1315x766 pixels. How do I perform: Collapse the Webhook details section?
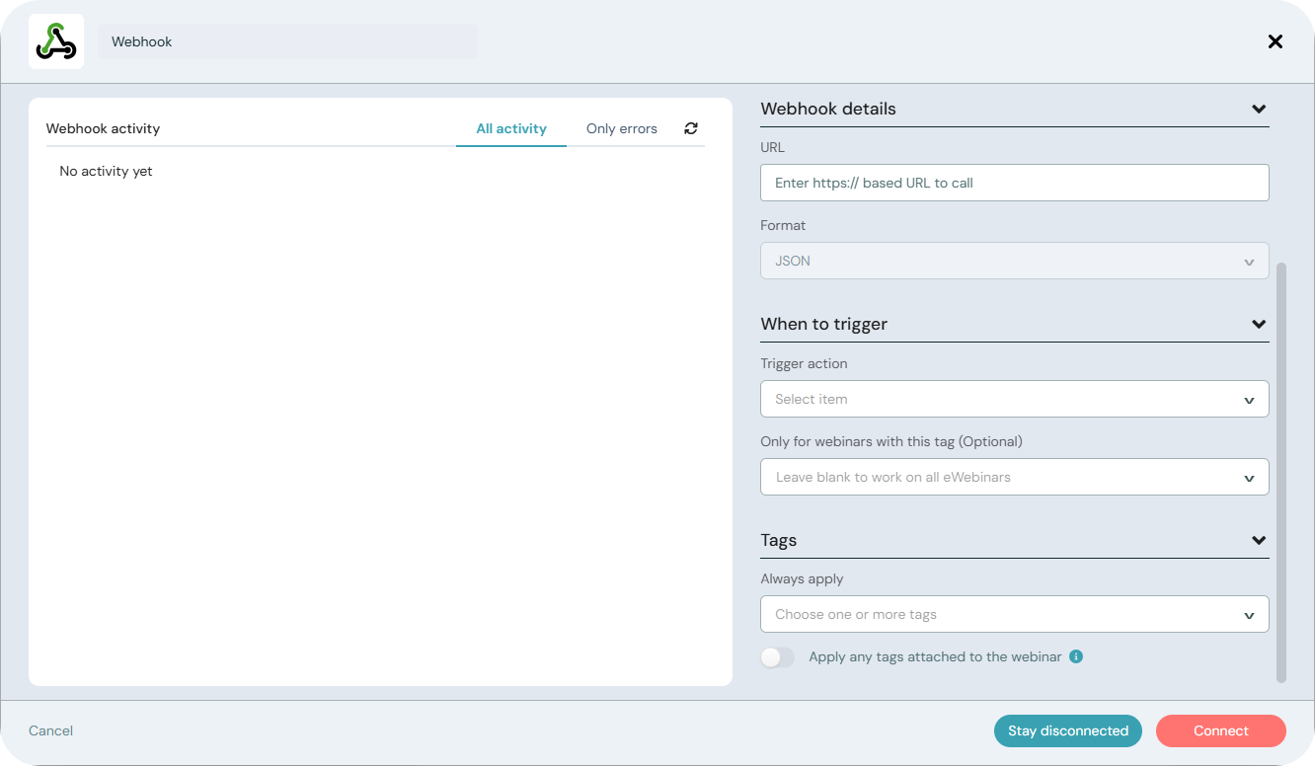point(1259,109)
